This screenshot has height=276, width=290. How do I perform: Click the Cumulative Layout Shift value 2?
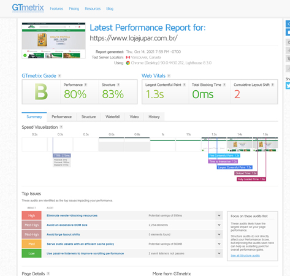[x=237, y=94]
